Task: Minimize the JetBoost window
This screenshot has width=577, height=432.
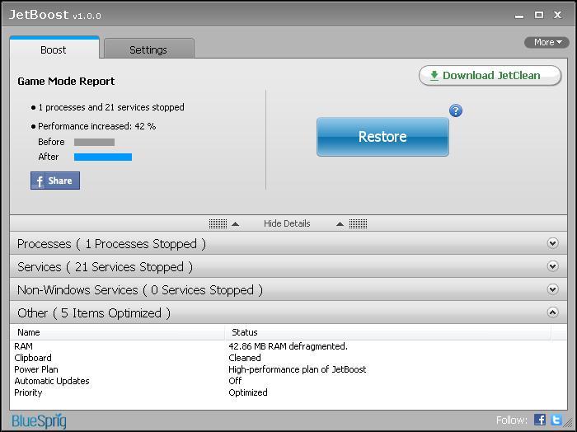Action: (x=519, y=16)
